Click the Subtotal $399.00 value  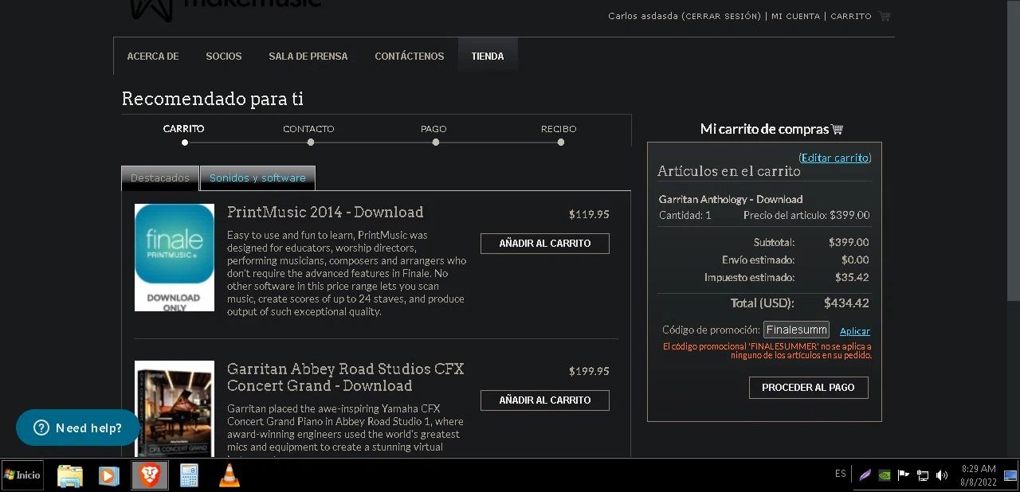(849, 243)
